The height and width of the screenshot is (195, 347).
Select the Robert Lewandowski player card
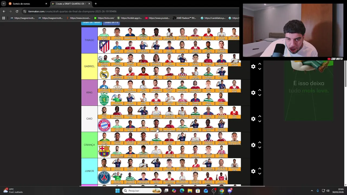click(221, 60)
